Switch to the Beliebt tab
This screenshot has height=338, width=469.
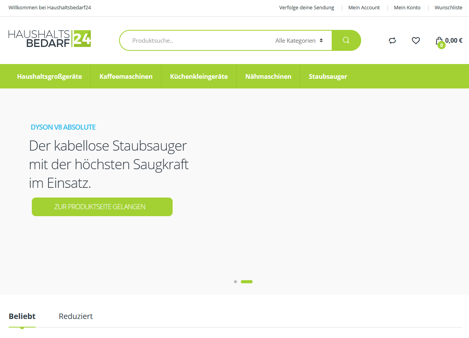[x=22, y=316]
